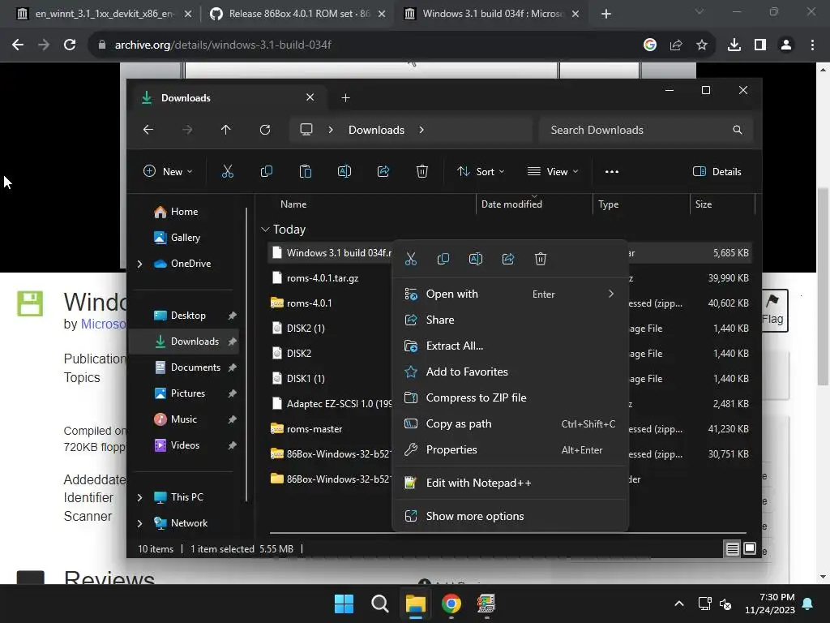Click chevron after Downloads in address bar

click(x=421, y=130)
